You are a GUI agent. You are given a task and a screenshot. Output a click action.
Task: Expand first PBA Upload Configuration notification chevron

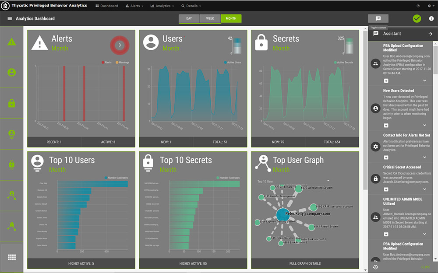pos(424,80)
